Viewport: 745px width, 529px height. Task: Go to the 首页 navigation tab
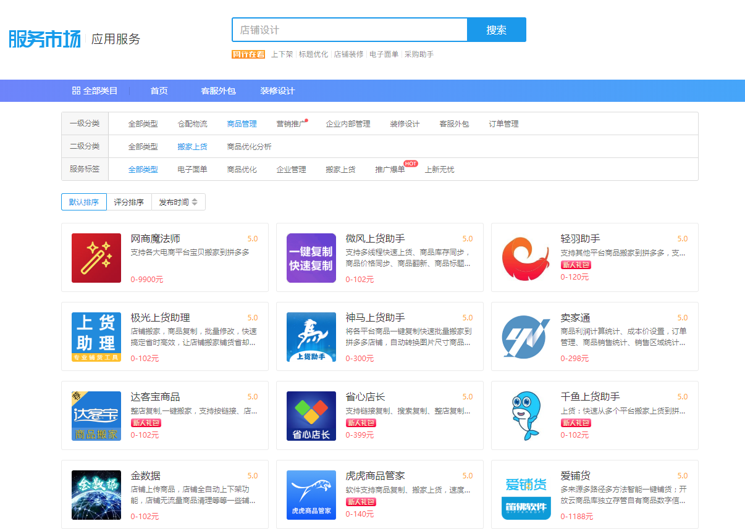[x=159, y=91]
